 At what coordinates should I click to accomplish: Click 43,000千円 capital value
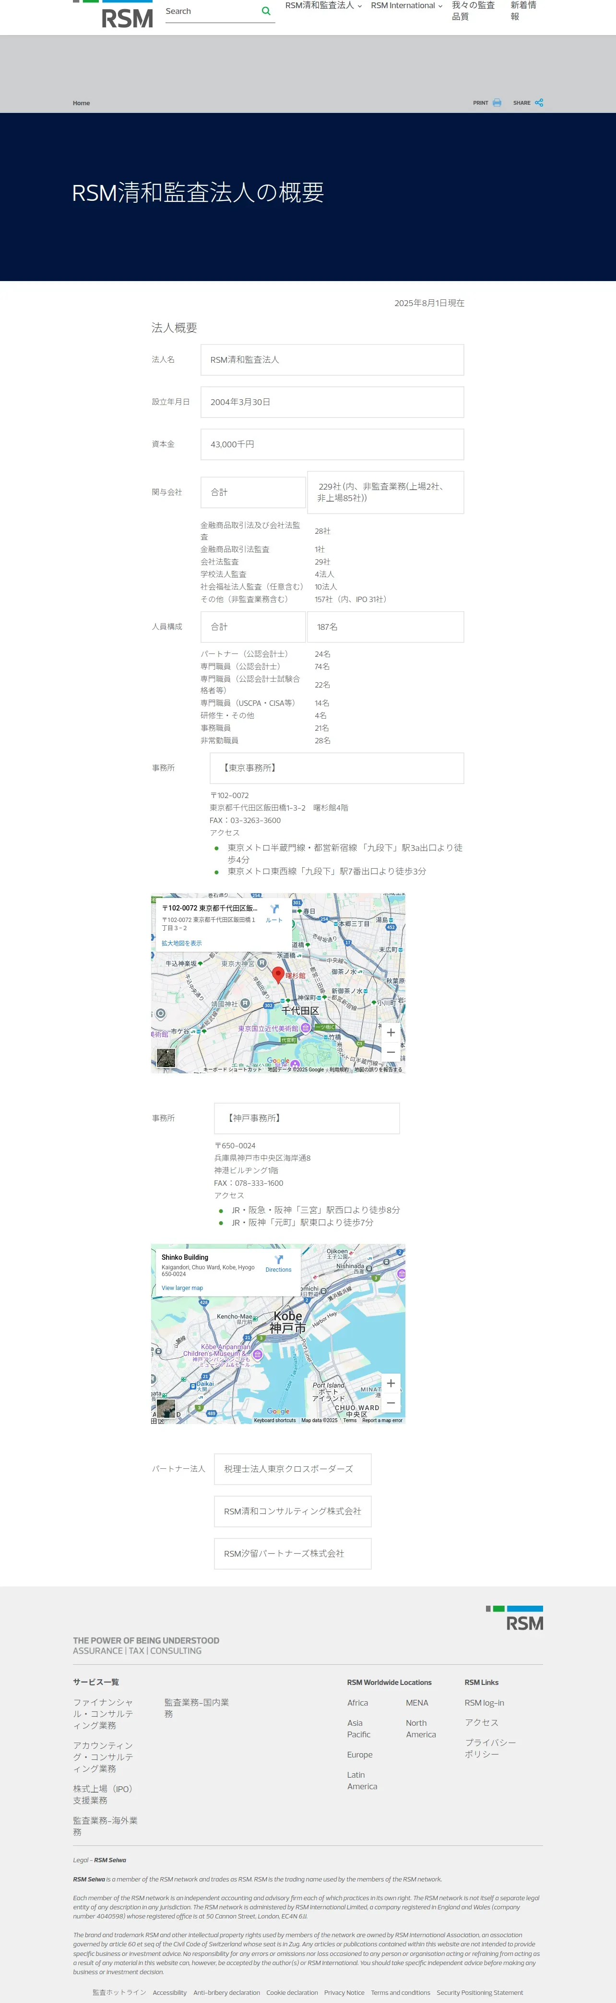[x=332, y=444]
